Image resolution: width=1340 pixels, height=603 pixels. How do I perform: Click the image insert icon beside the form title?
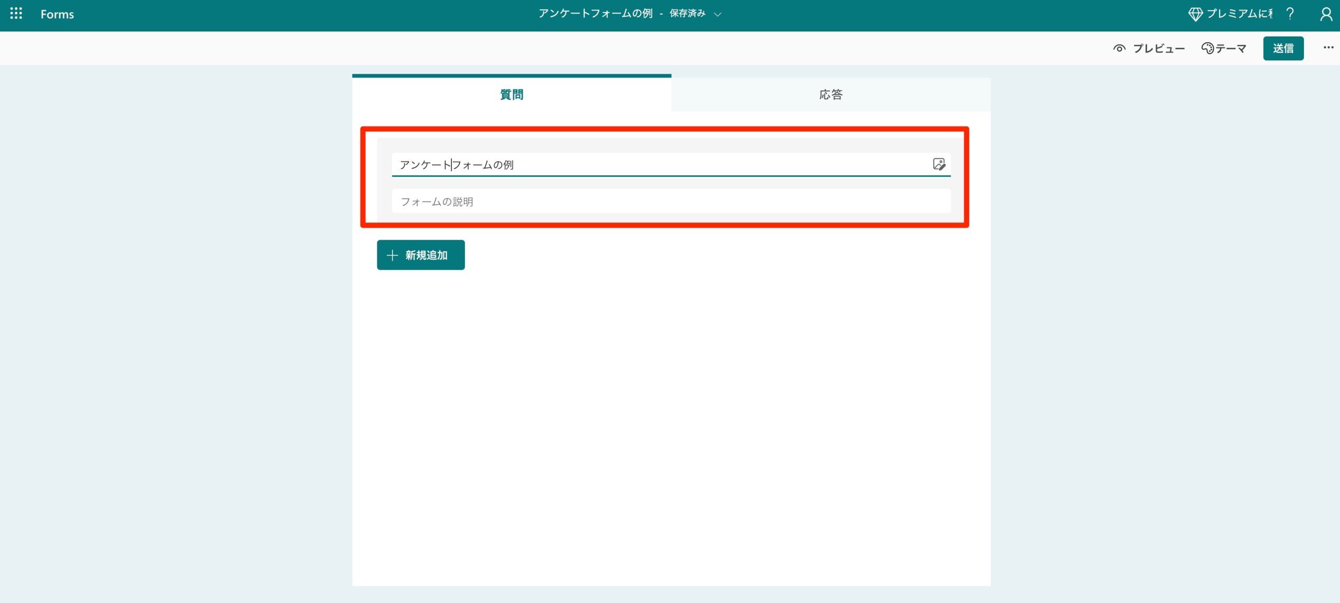940,164
